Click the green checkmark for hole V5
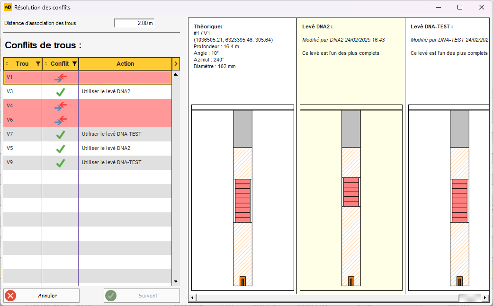The image size is (493, 306). click(x=60, y=149)
